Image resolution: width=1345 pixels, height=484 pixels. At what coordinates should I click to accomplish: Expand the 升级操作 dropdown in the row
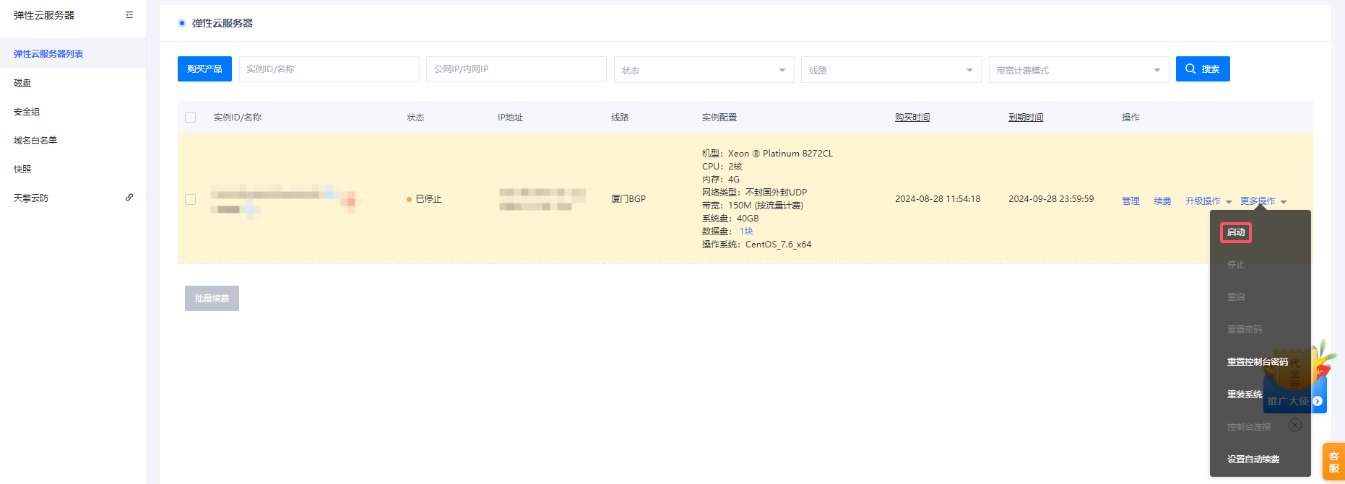1208,201
